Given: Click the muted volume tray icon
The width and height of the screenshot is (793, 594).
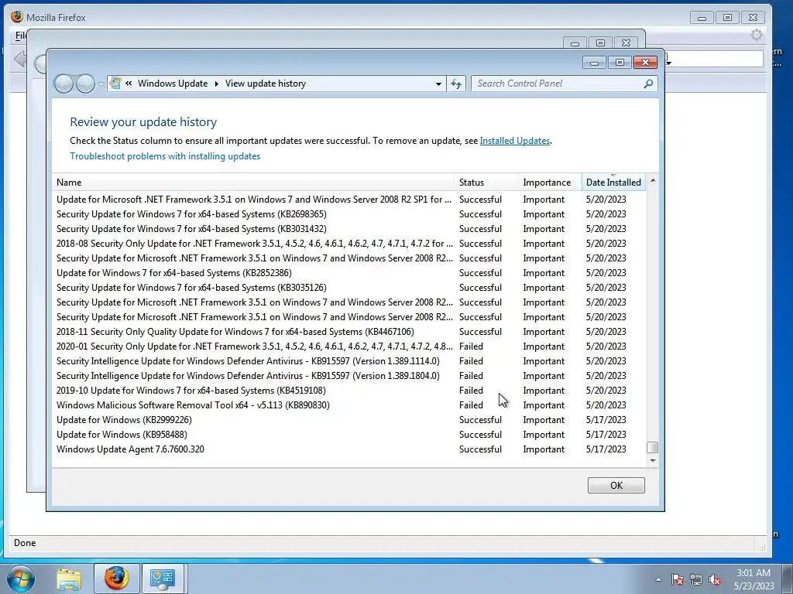Looking at the screenshot, I should click(715, 579).
